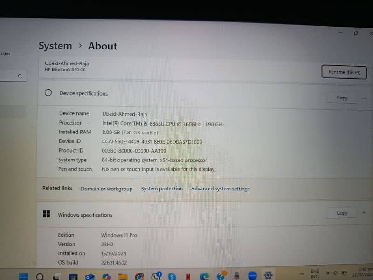Viewport: 373px width, 280px height.
Task: Open Outlook from the taskbar
Action: coord(89,276)
